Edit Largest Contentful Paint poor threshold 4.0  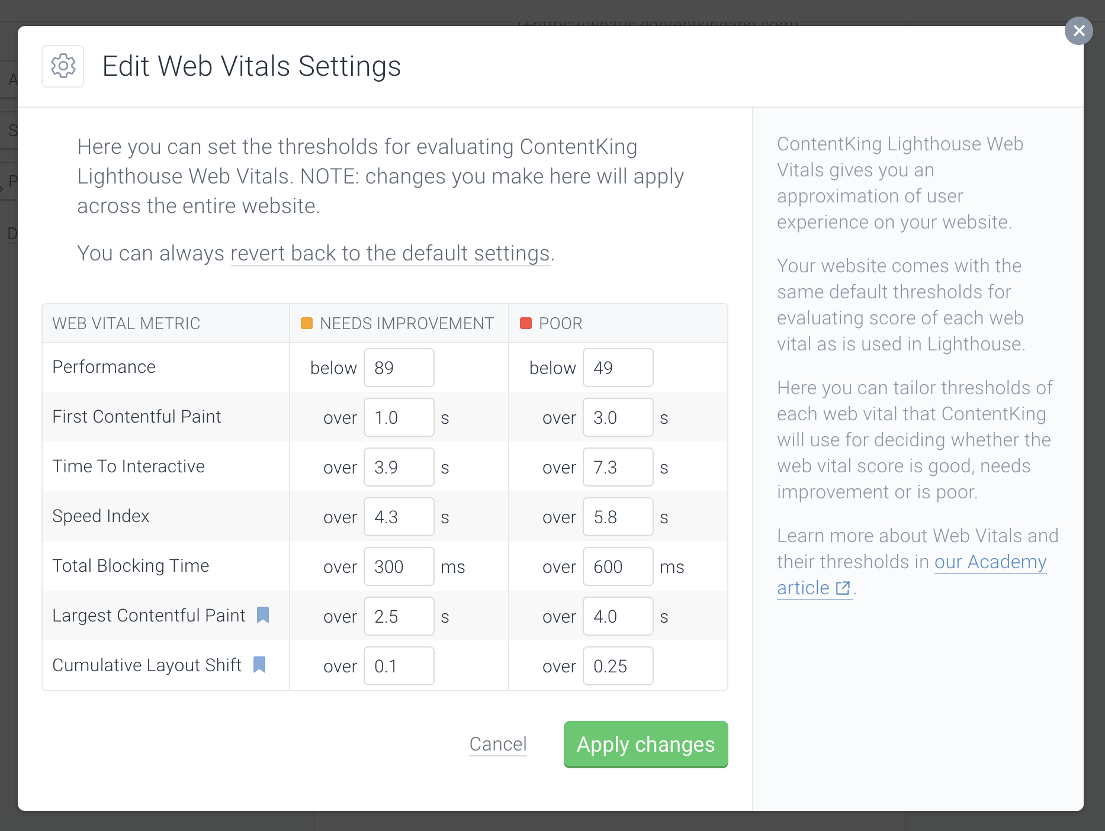click(618, 616)
